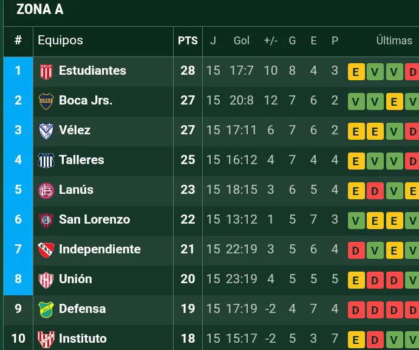Click the Últimas column header

tap(394, 41)
